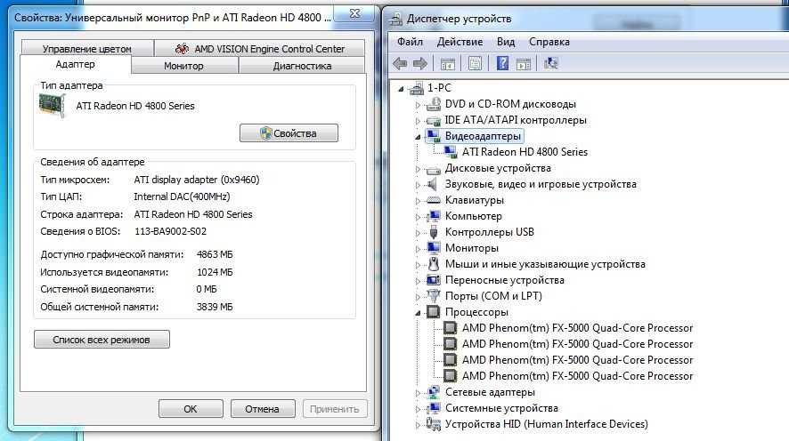Viewport: 789px width, 441px height.
Task: Click the Применить button
Action: [x=335, y=409]
